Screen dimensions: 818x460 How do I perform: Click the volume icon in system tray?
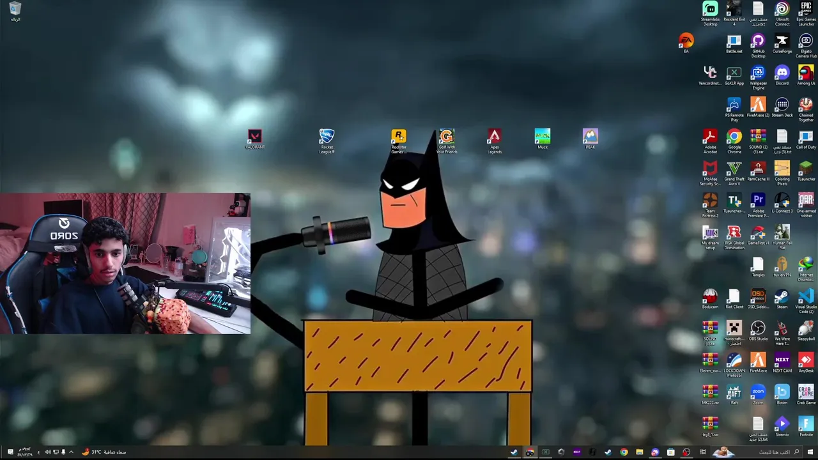coord(47,452)
